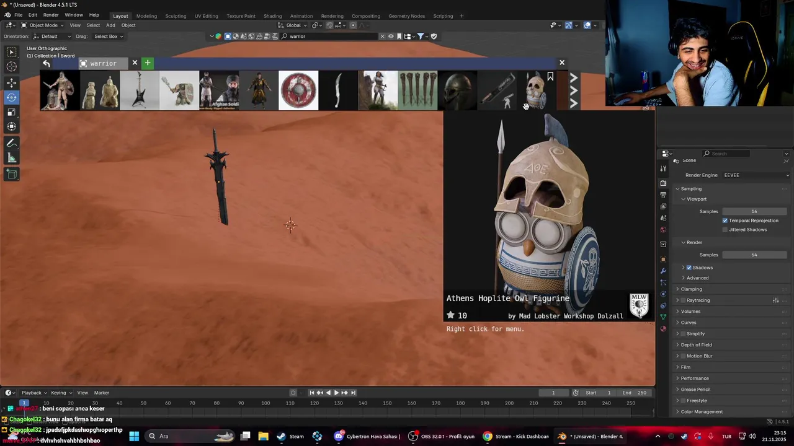Enable Jittered Shadows checkbox
The width and height of the screenshot is (794, 446).
coord(725,230)
